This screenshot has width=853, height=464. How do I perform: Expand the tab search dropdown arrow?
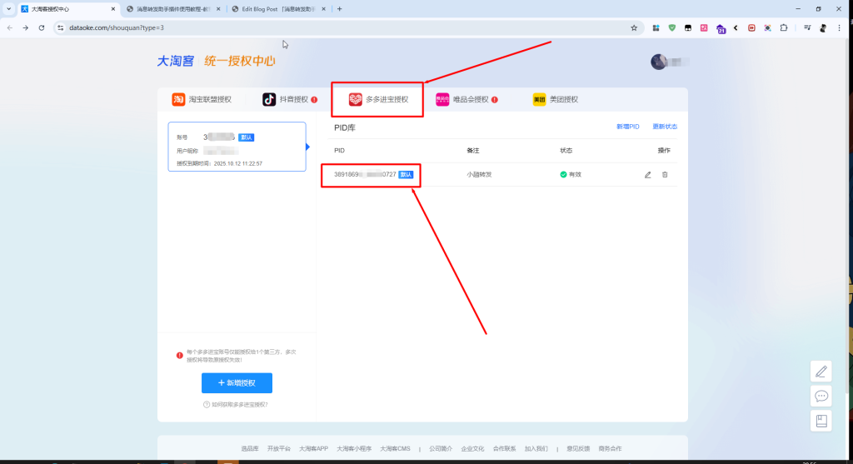pos(8,8)
